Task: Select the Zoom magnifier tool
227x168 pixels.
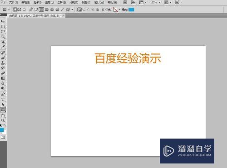Action: (3, 120)
